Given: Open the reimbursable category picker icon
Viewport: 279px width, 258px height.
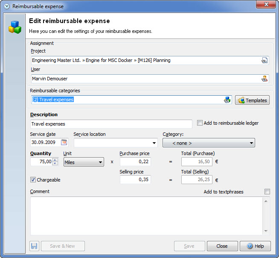Looking at the screenshot, I should [227, 100].
